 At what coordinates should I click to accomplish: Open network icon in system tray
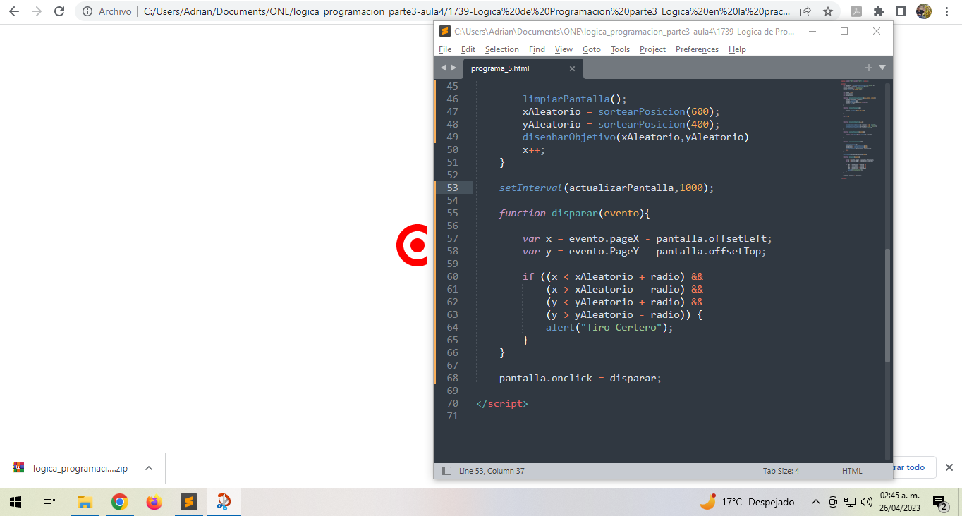(849, 502)
